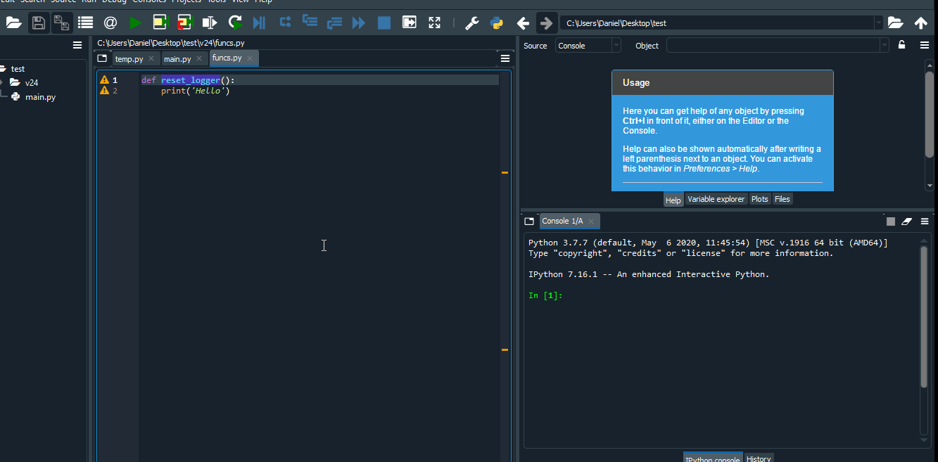Open Preferences with the wrench icon

472,23
